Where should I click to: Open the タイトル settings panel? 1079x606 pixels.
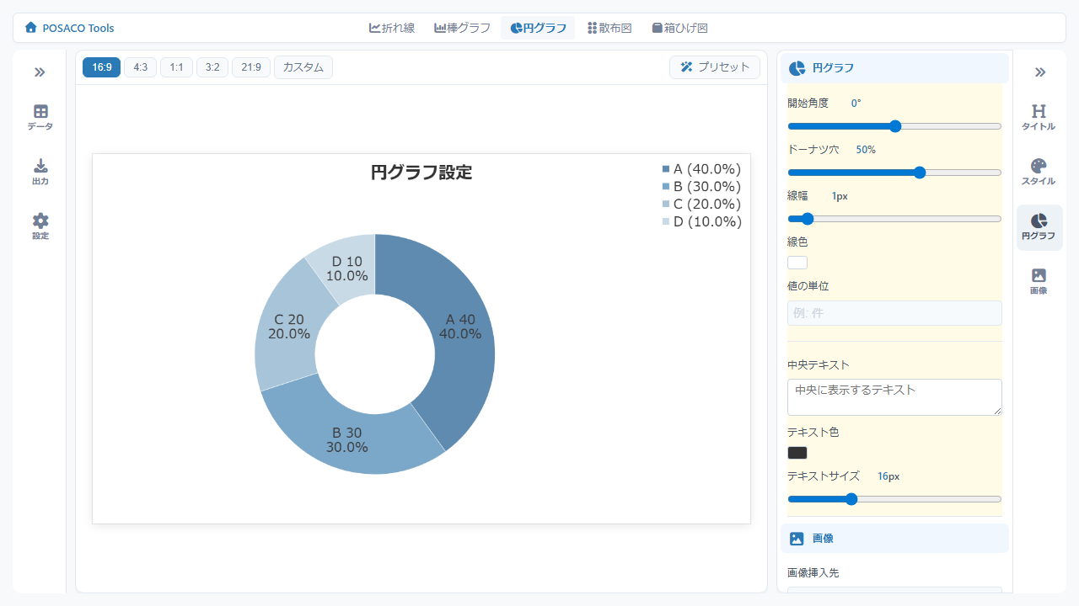pos(1039,117)
